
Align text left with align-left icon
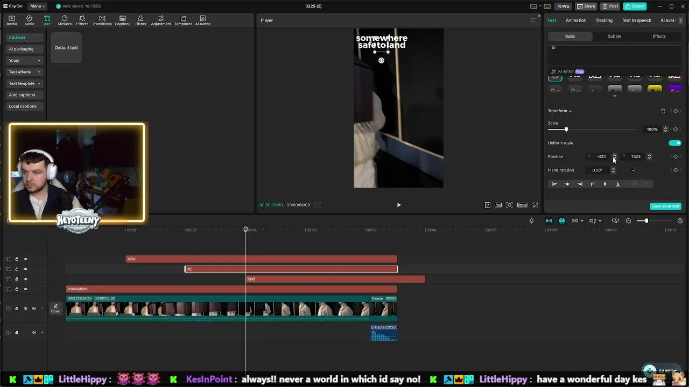(x=554, y=184)
